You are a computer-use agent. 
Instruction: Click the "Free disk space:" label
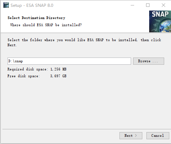click(x=24, y=76)
